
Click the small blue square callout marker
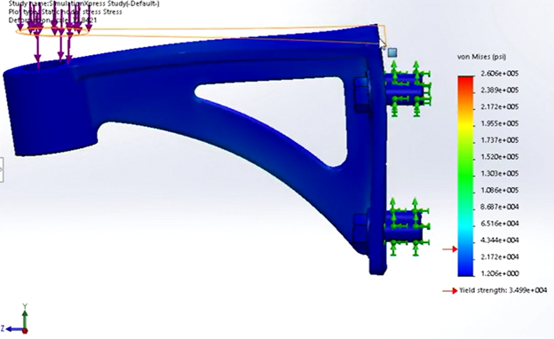tap(392, 52)
